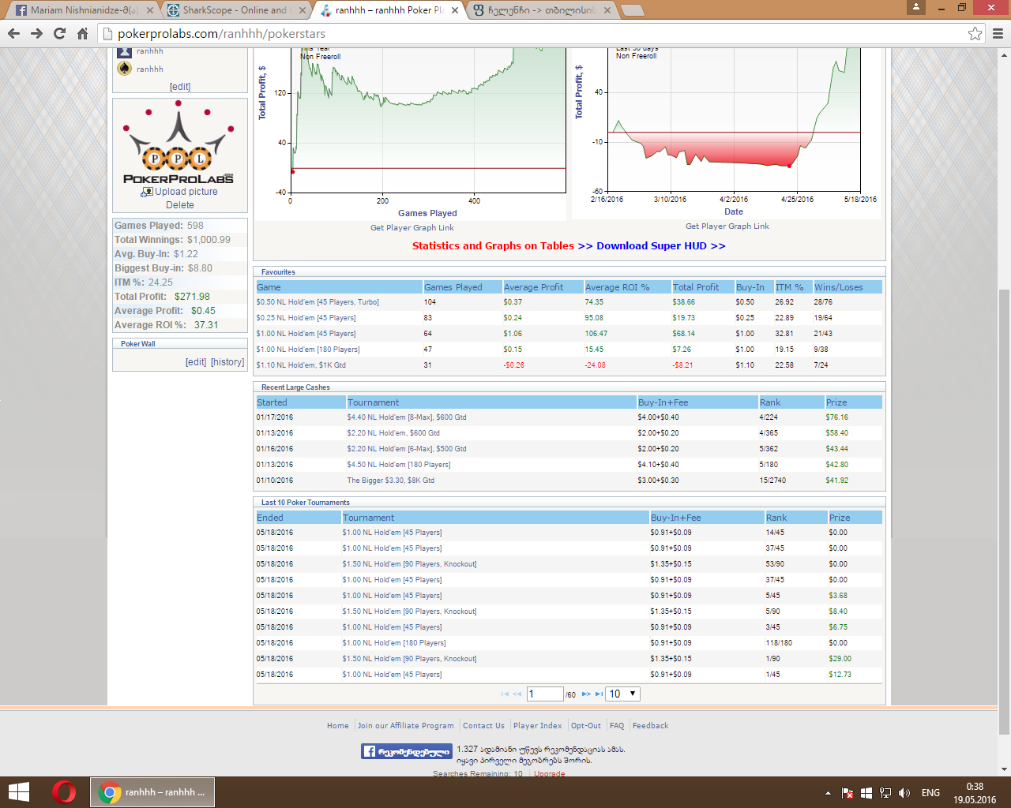
Task: Open the rows-per-page dropdown showing 10
Action: pos(622,694)
